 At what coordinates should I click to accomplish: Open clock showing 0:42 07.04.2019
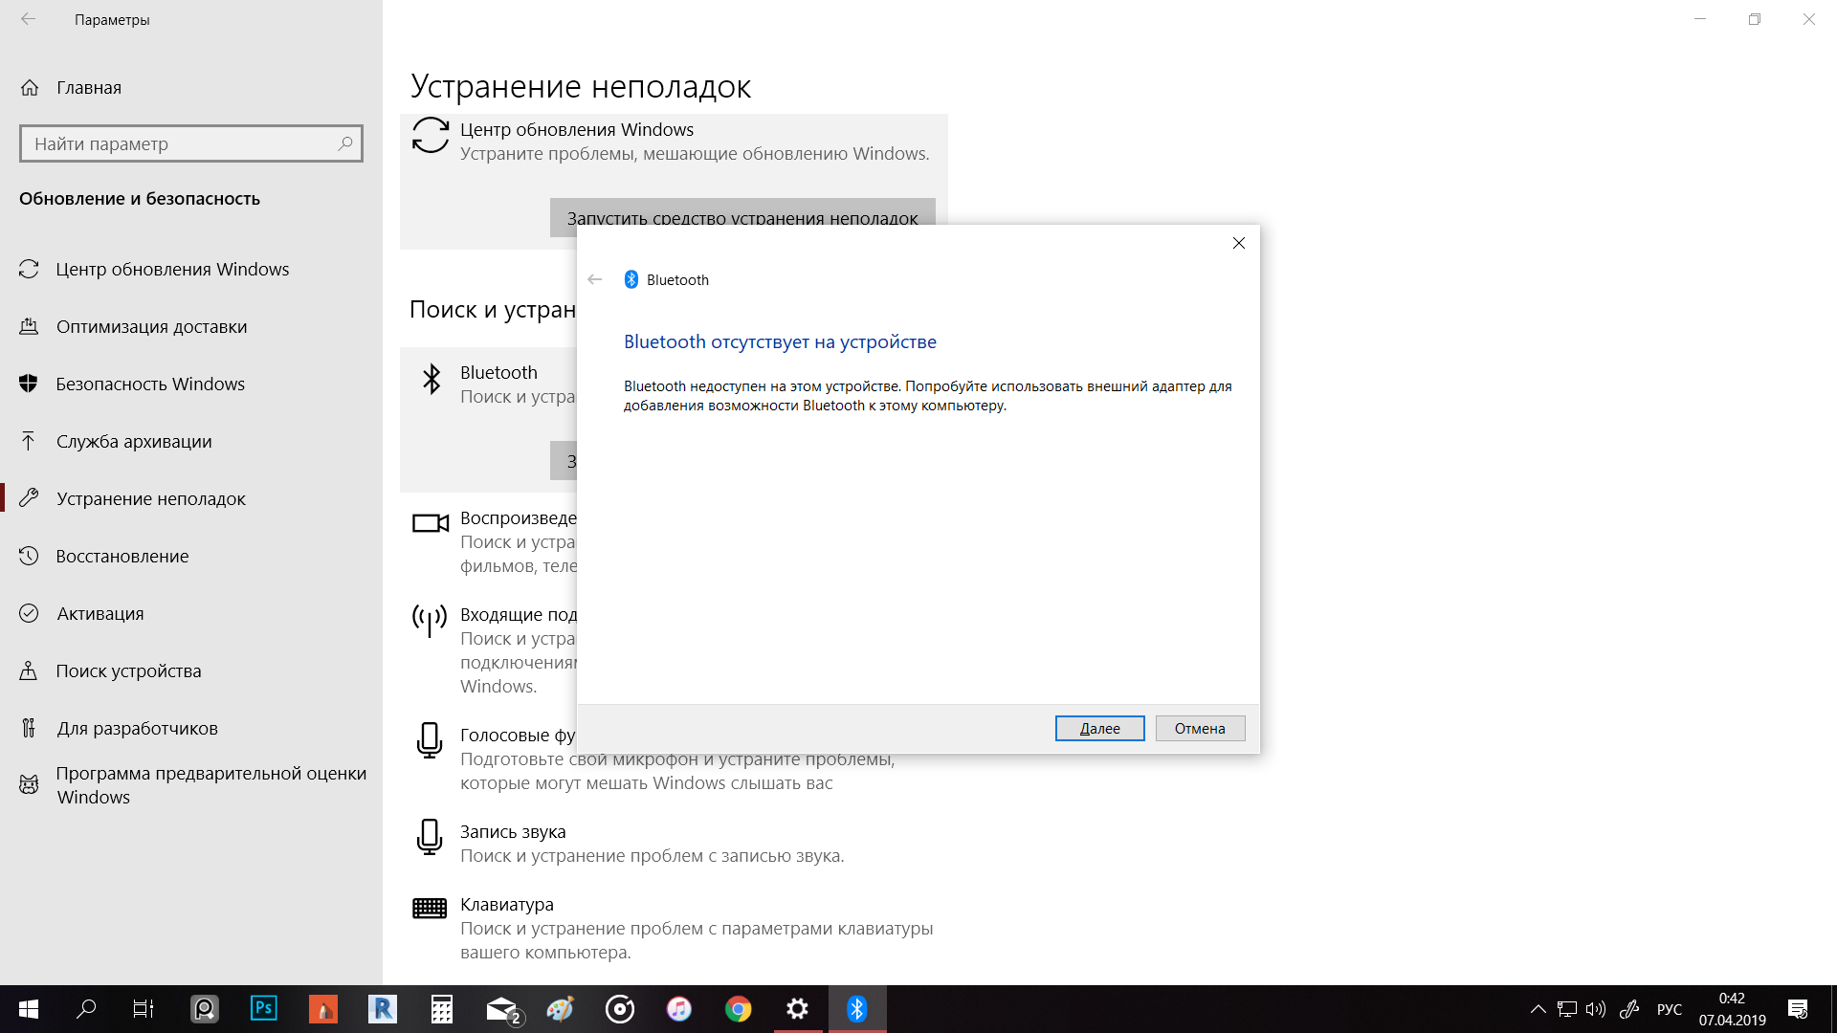pyautogui.click(x=1732, y=1009)
